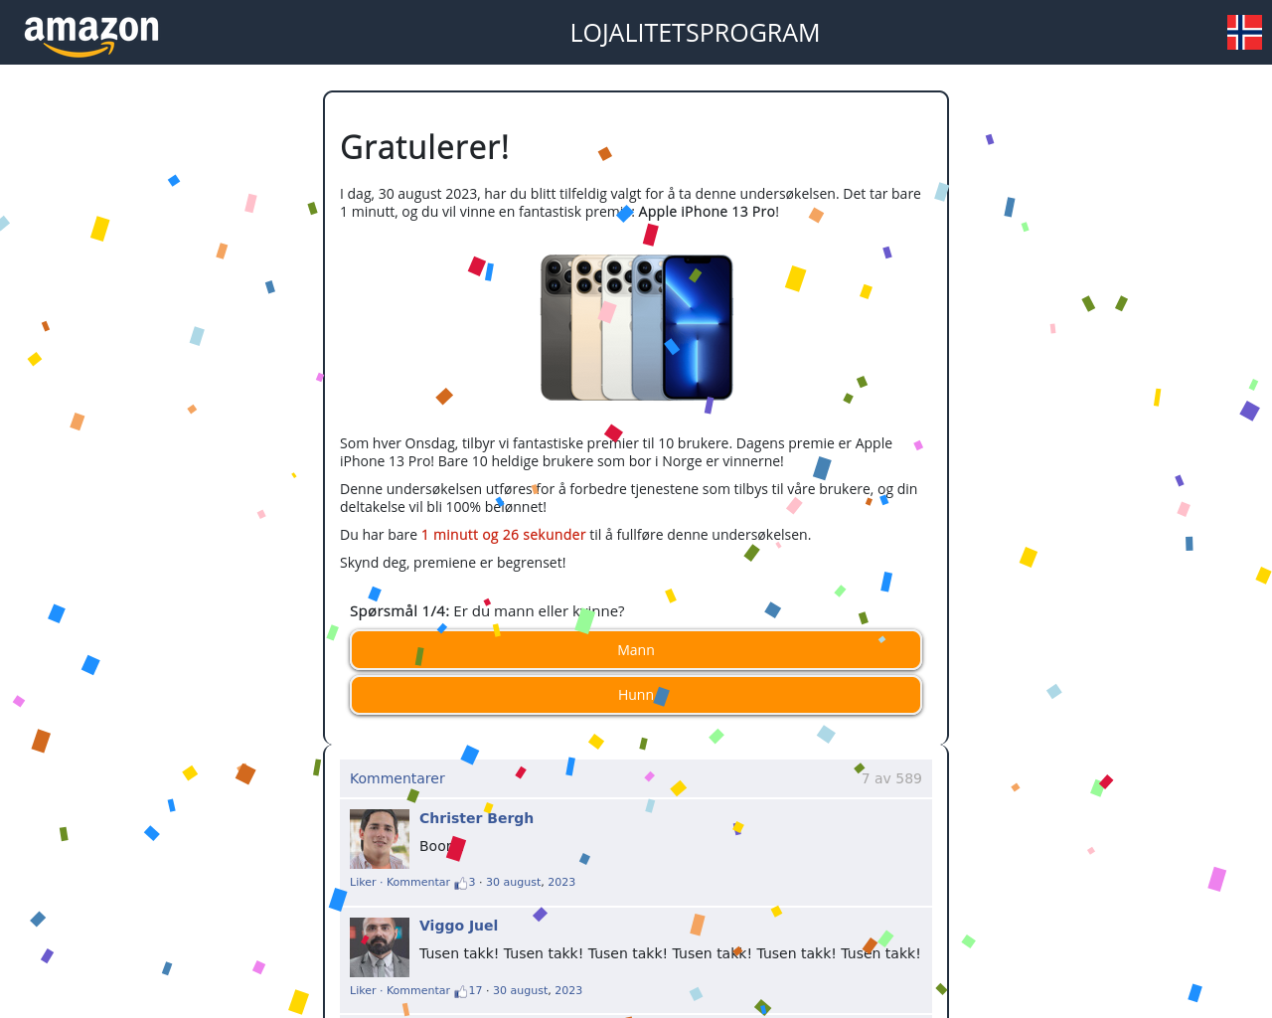Click the Viggo Juel name link

click(x=458, y=926)
